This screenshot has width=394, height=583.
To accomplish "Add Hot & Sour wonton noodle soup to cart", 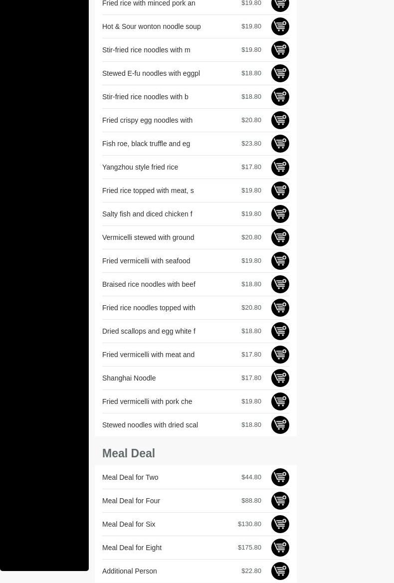I will [280, 26].
